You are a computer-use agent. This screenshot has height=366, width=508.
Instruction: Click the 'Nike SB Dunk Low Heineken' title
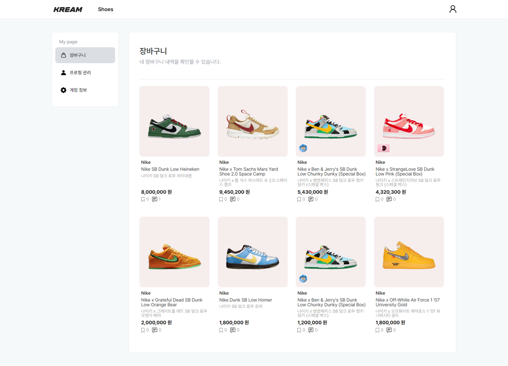tap(170, 169)
